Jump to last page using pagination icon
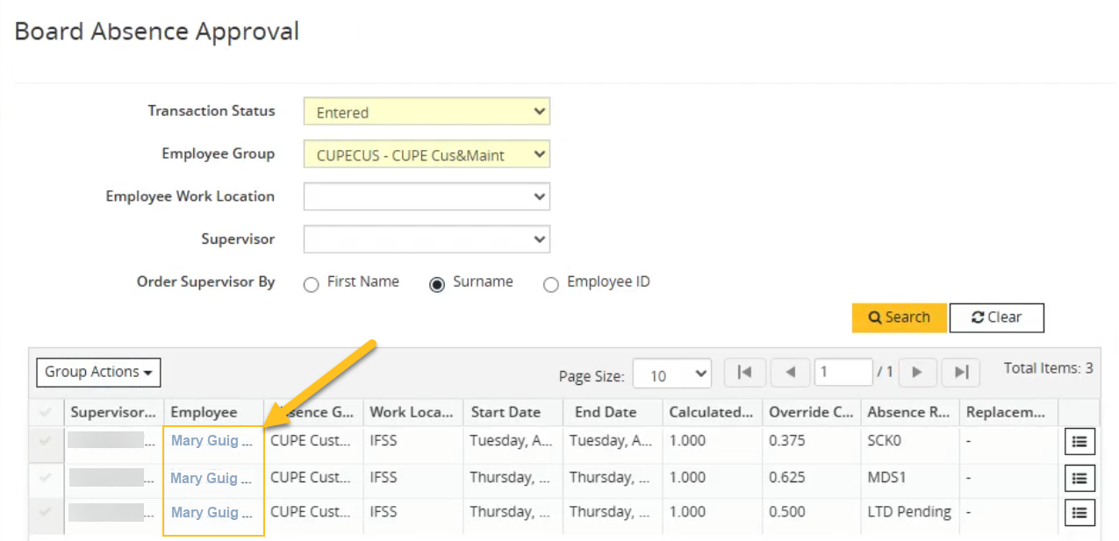 click(x=960, y=373)
